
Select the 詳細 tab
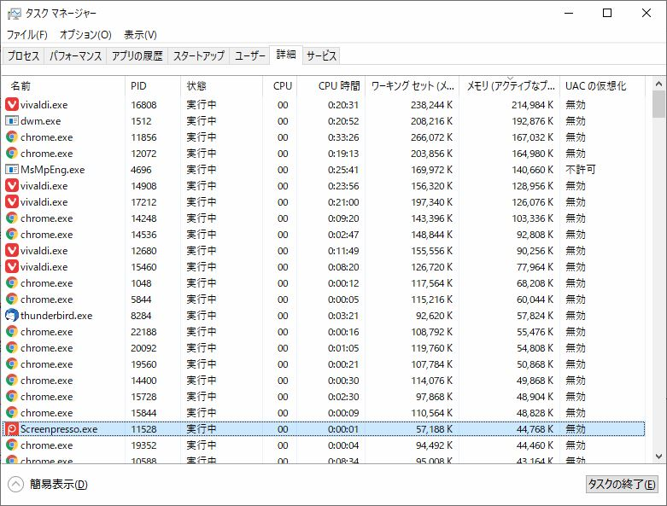[286, 55]
